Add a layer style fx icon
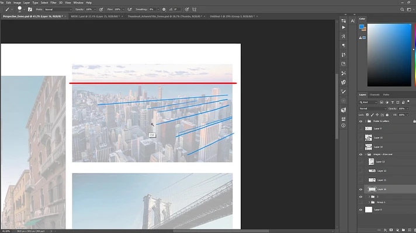This screenshot has height=233, width=416. click(x=385, y=230)
